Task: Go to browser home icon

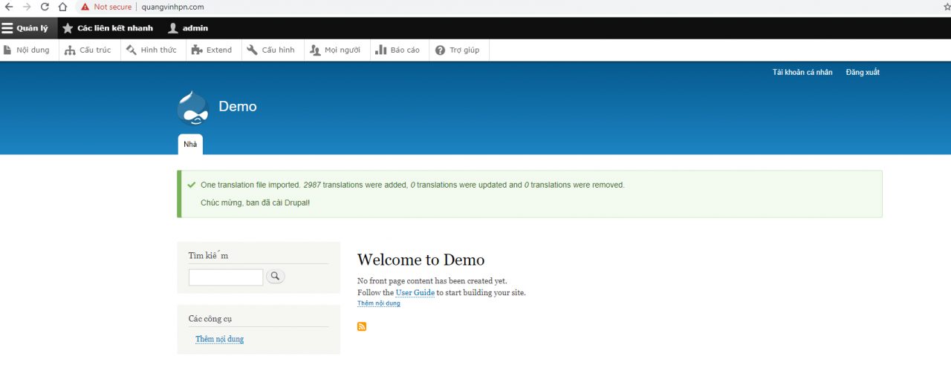Action: click(63, 7)
